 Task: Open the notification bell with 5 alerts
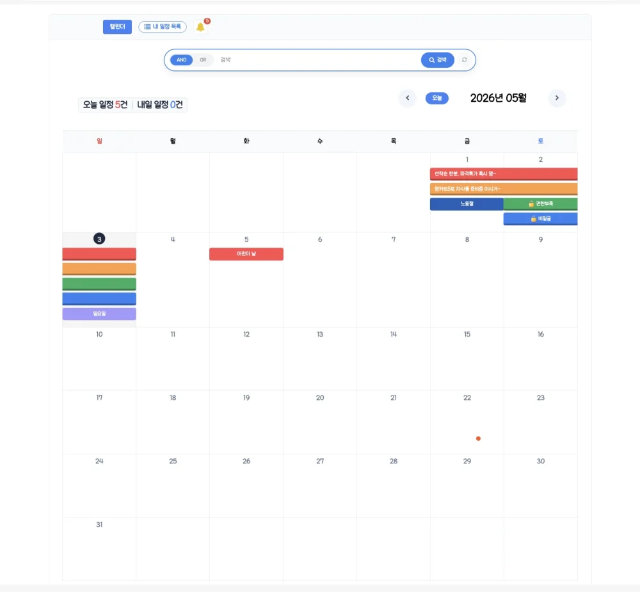coord(200,27)
